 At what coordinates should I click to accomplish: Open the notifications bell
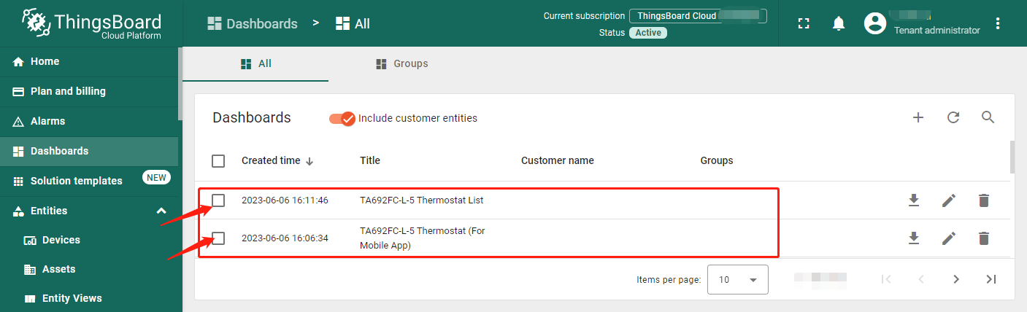click(x=839, y=23)
